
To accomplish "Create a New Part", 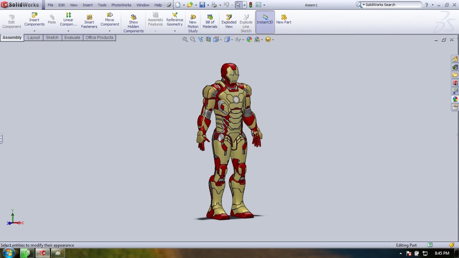I will coord(284,20).
